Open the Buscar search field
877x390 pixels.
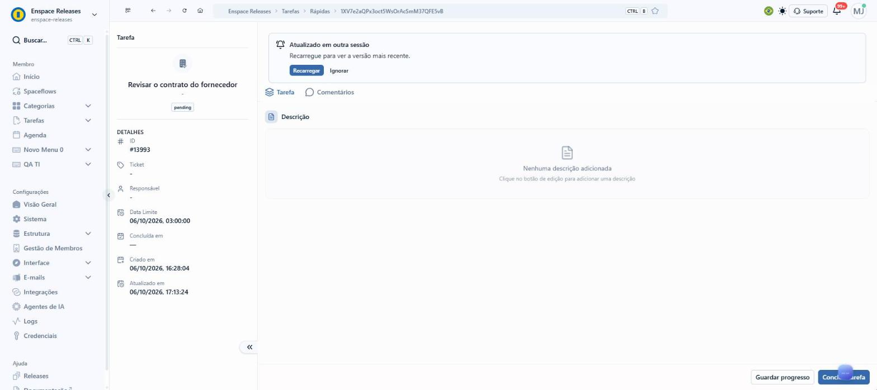(53, 40)
